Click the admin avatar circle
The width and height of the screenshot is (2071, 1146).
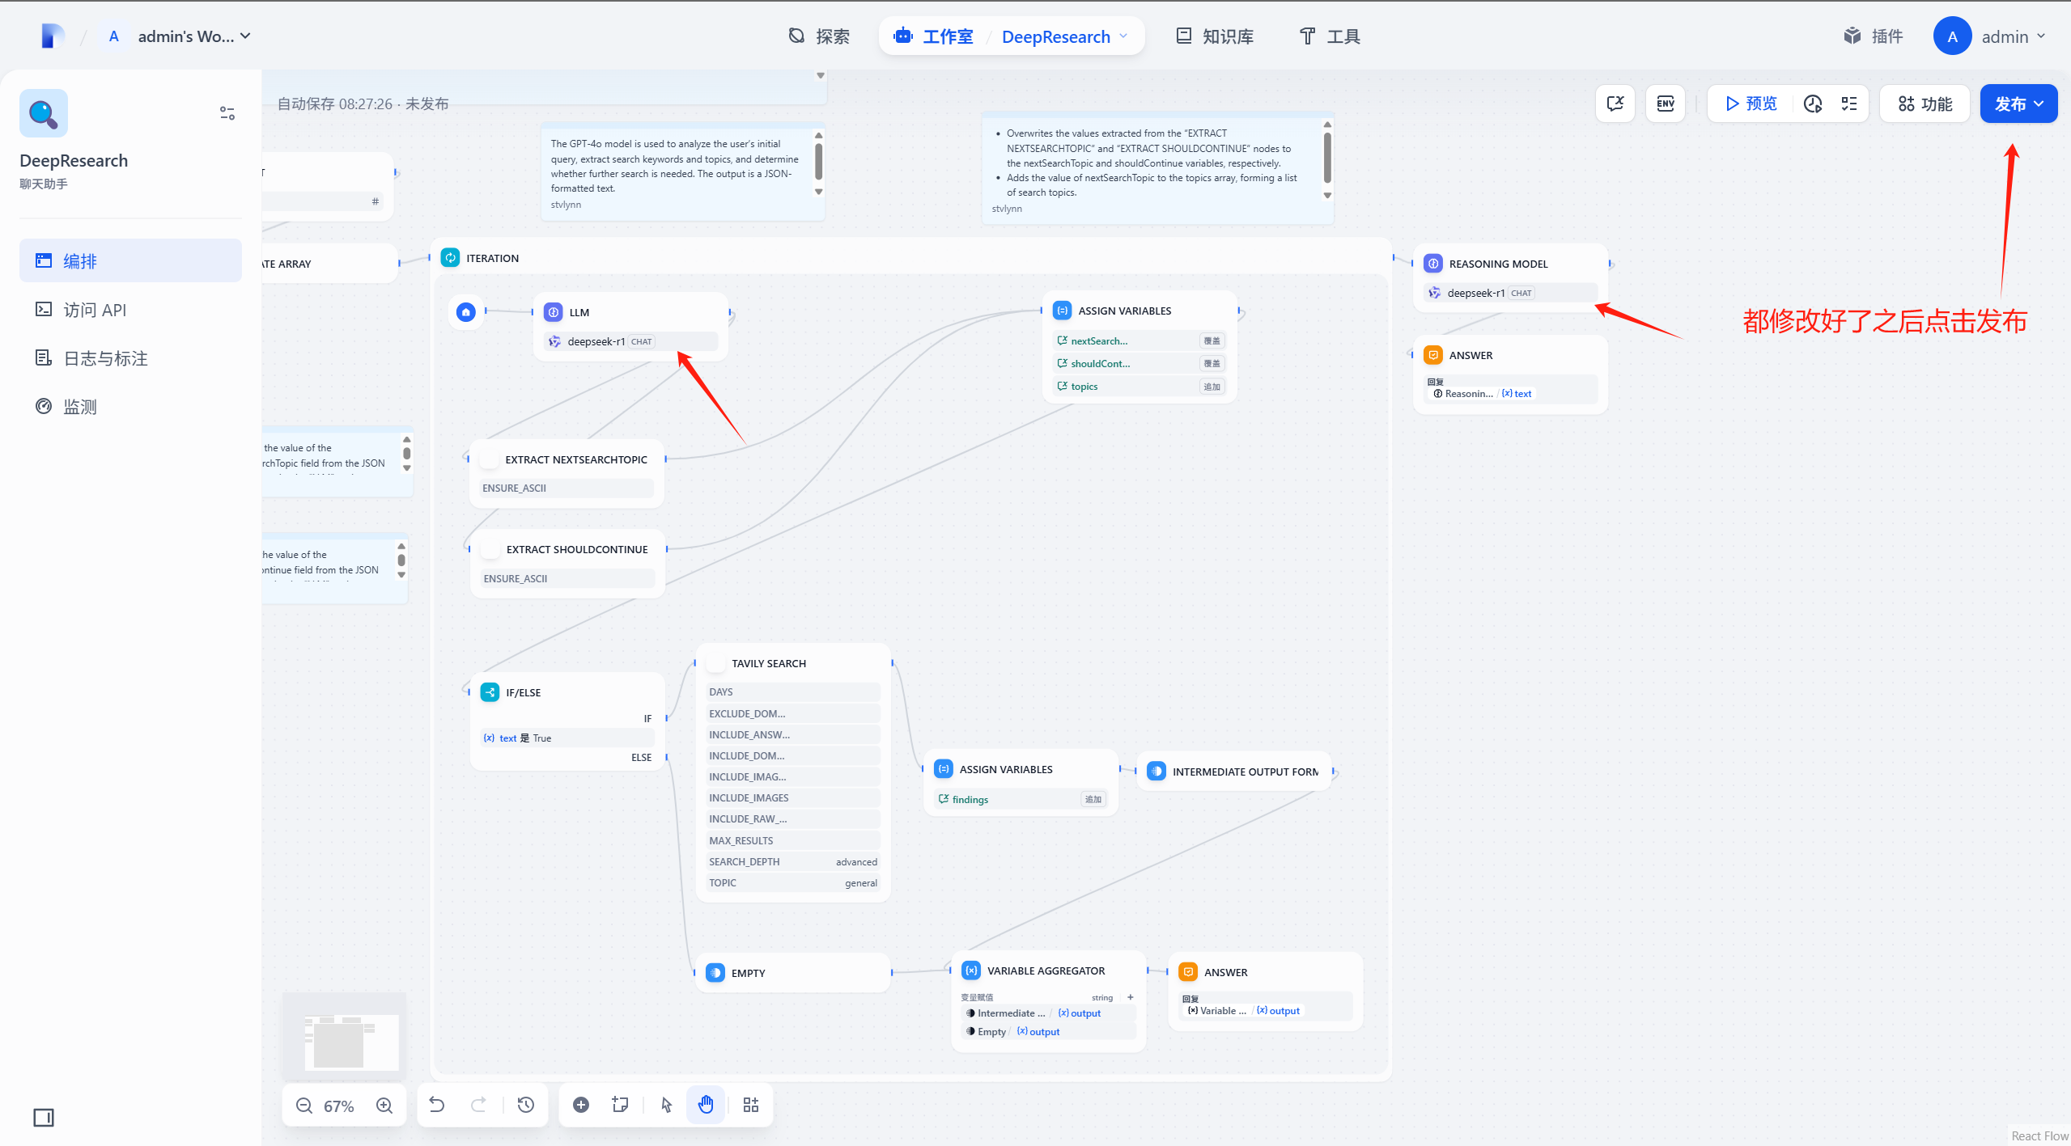coord(1953,36)
